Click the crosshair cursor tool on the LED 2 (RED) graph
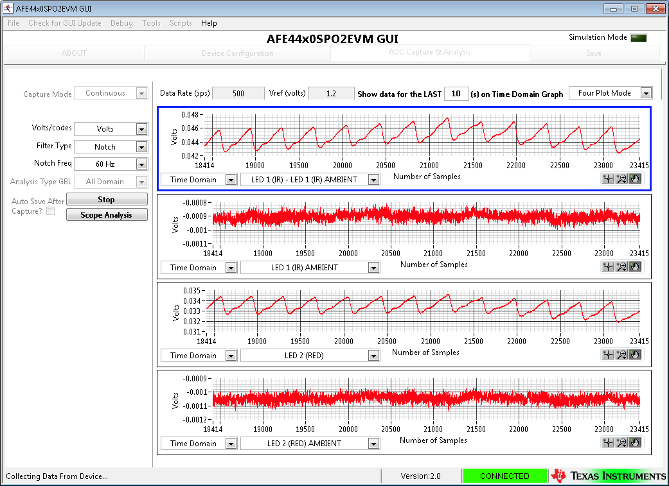This screenshot has width=669, height=486. point(607,354)
